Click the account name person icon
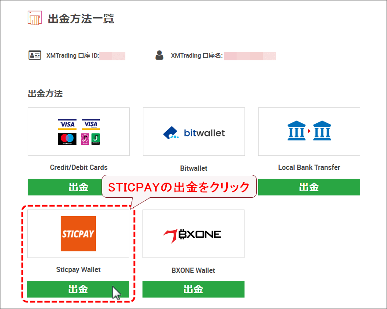The image size is (387, 309). pos(160,55)
